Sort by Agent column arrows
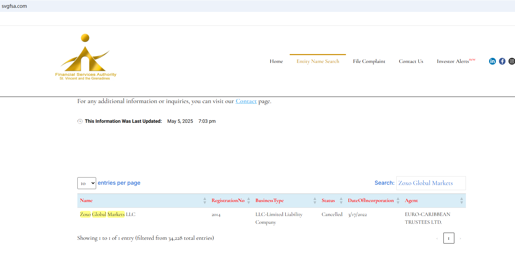 [x=461, y=201]
